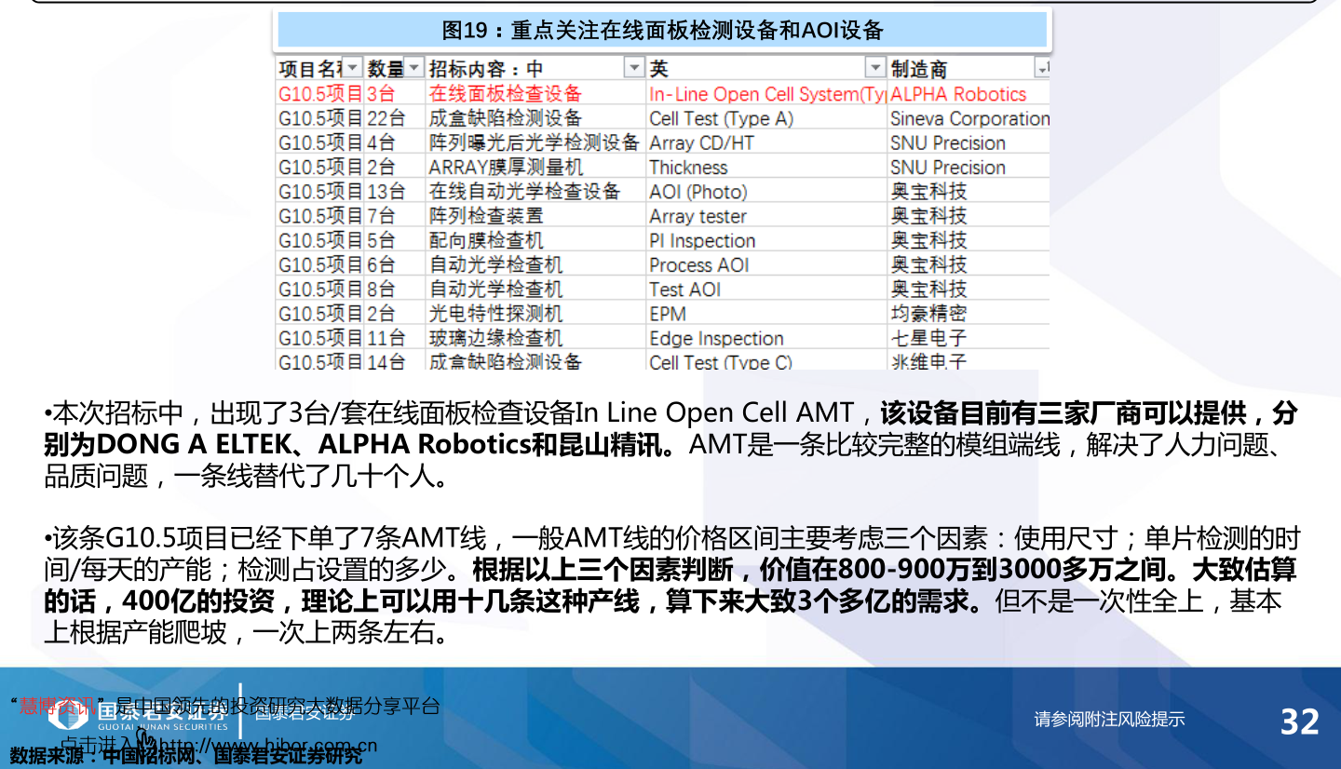
Task: Select the Edge Inspection cell
Action: click(x=716, y=338)
